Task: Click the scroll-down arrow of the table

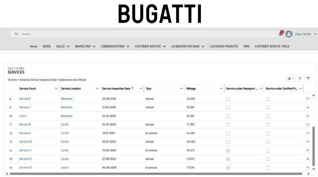Action: pyautogui.click(x=314, y=169)
